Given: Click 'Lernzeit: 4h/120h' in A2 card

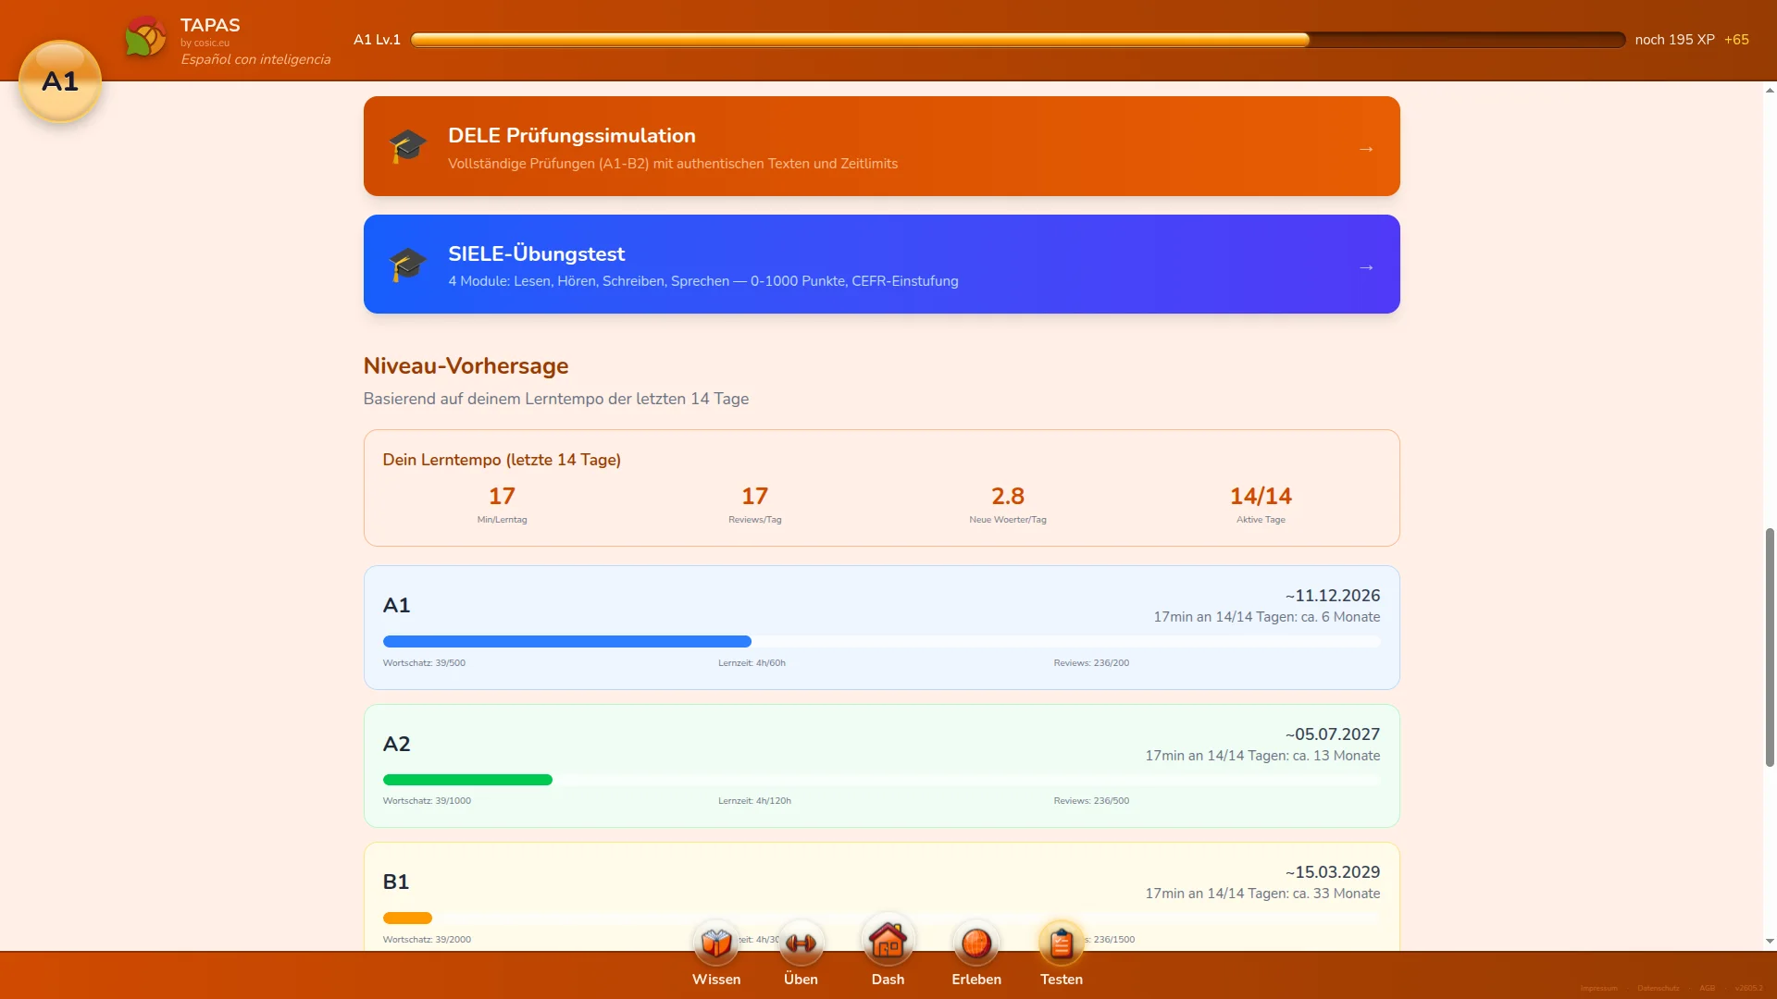Looking at the screenshot, I should click(754, 801).
